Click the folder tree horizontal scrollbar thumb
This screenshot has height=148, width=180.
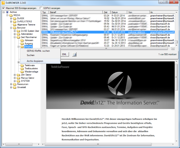coord(19,144)
